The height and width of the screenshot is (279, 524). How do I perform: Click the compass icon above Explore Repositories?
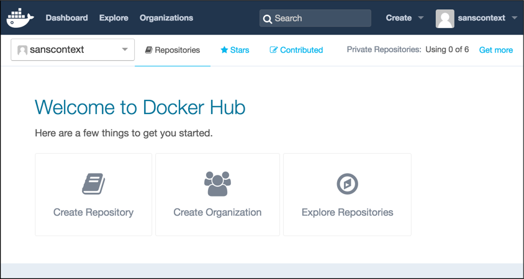click(347, 184)
